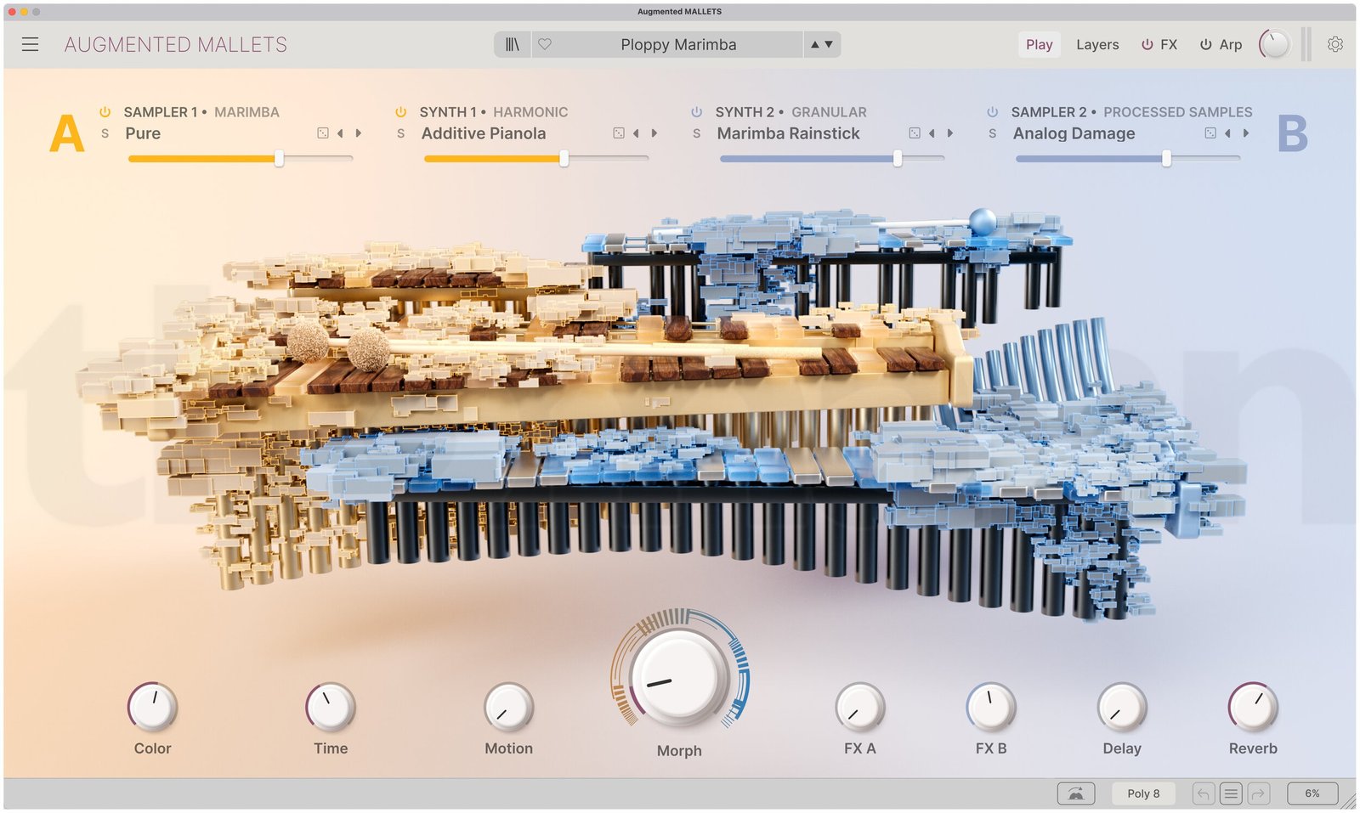Image resolution: width=1360 pixels, height=813 pixels.
Task: Randomize Sampler 1 with dice icon
Action: click(x=323, y=133)
